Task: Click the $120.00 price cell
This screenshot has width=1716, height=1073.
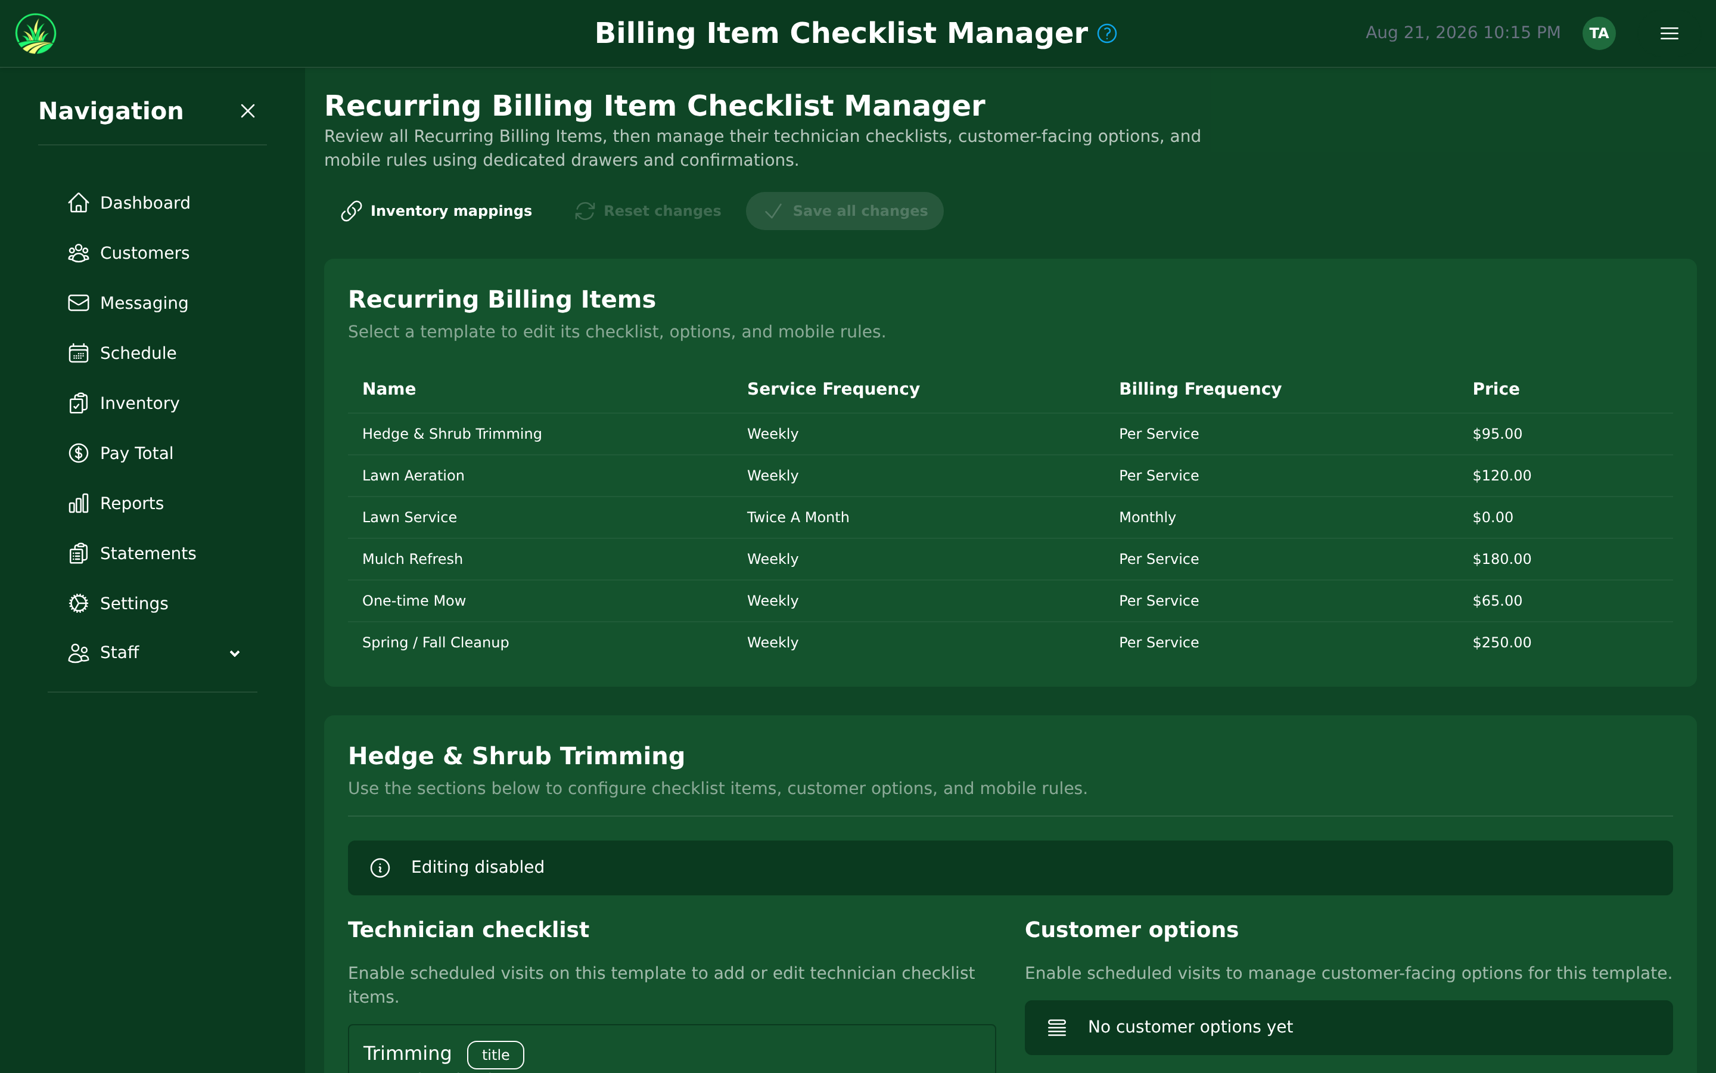Action: [1502, 476]
